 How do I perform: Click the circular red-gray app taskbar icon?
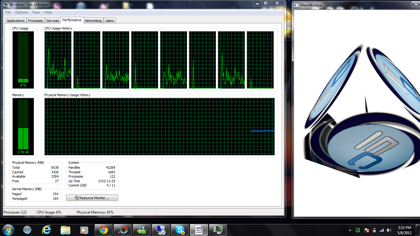[x=123, y=230]
